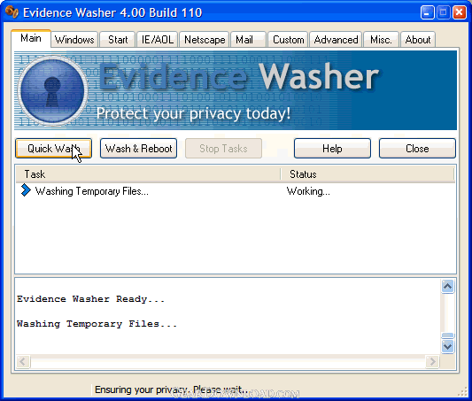Click the blue arrow beside Washing Temporary Files
This screenshot has width=472, height=401.
pos(26,190)
